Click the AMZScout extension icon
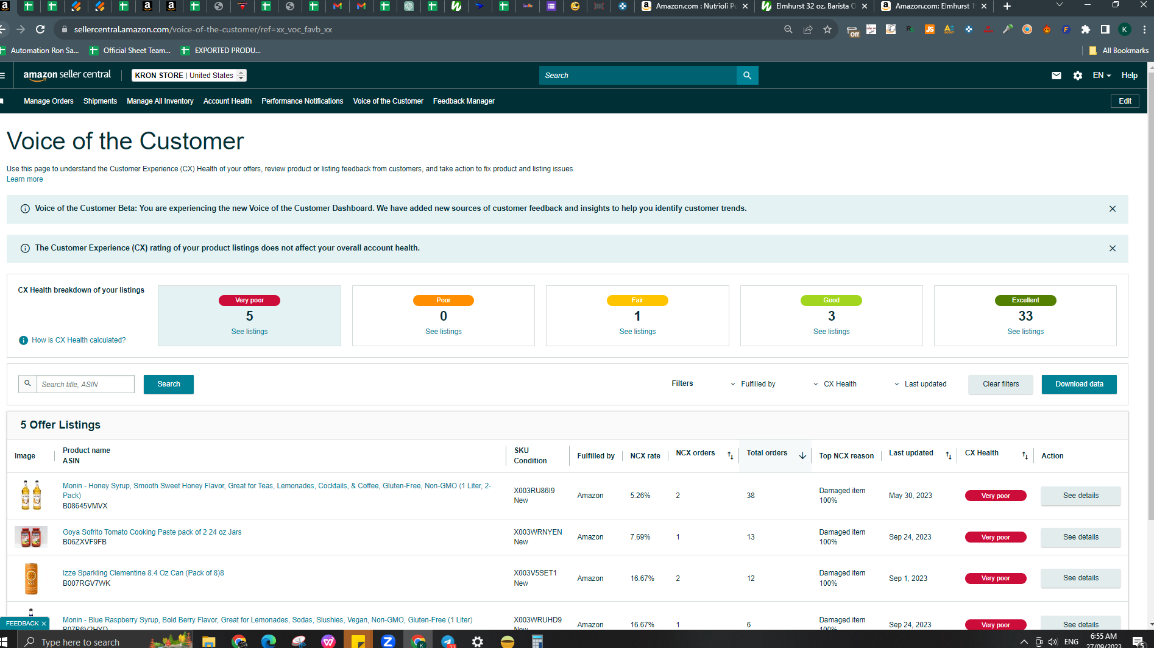This screenshot has width=1154, height=648. [949, 29]
